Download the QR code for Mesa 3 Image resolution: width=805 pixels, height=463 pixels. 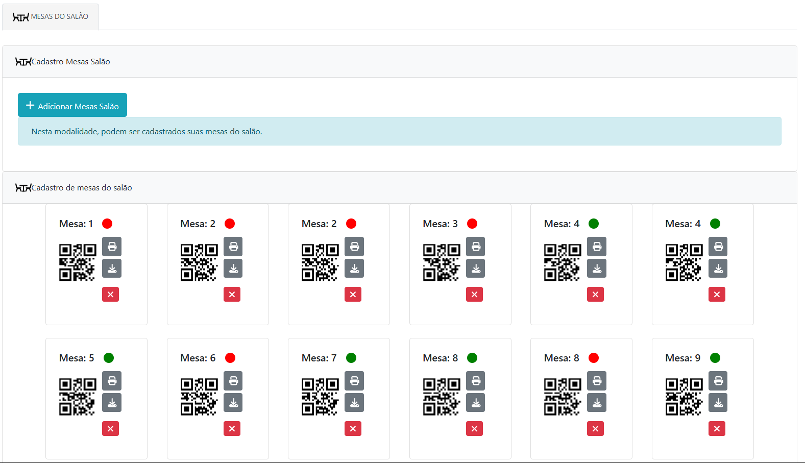coord(475,269)
